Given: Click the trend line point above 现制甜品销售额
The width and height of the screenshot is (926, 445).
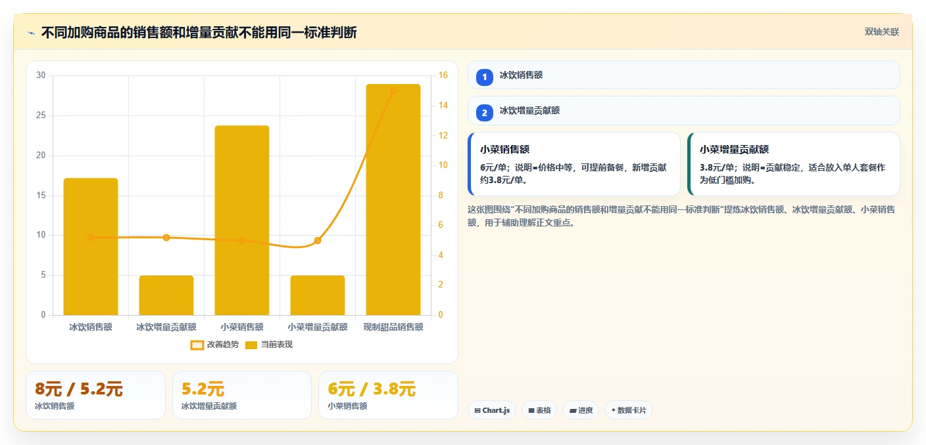Looking at the screenshot, I should click(393, 91).
